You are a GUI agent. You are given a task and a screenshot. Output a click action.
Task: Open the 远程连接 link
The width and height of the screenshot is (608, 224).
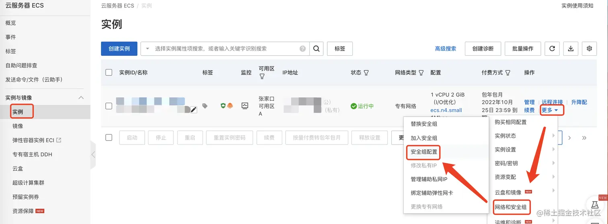pyautogui.click(x=552, y=102)
